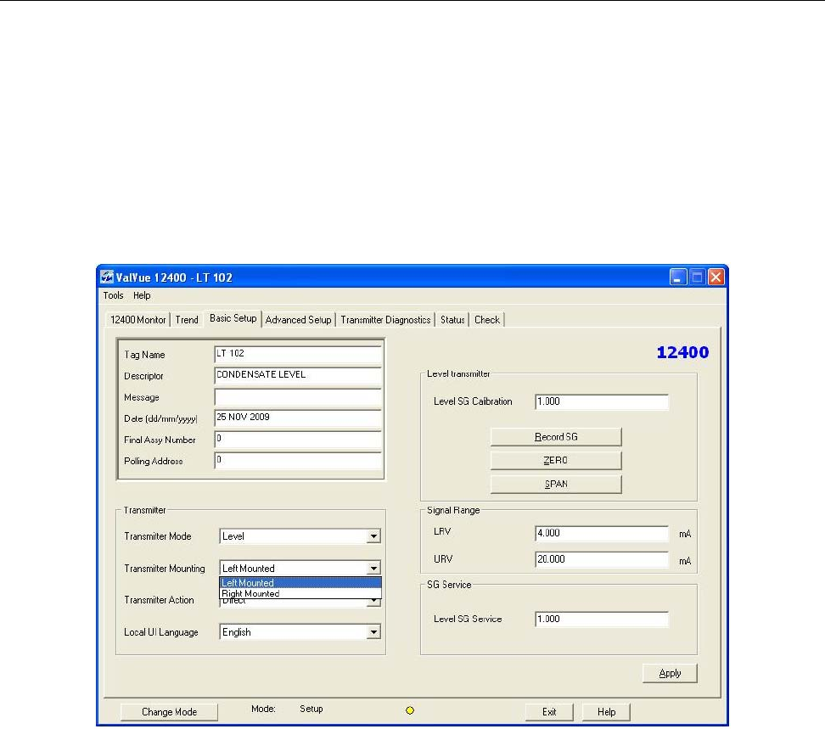Open the Advanced Setup tab
Screen dimensions: 825x729
[298, 320]
